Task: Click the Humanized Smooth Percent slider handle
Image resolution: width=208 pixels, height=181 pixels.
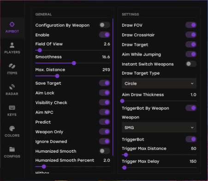Action: coord(44,167)
